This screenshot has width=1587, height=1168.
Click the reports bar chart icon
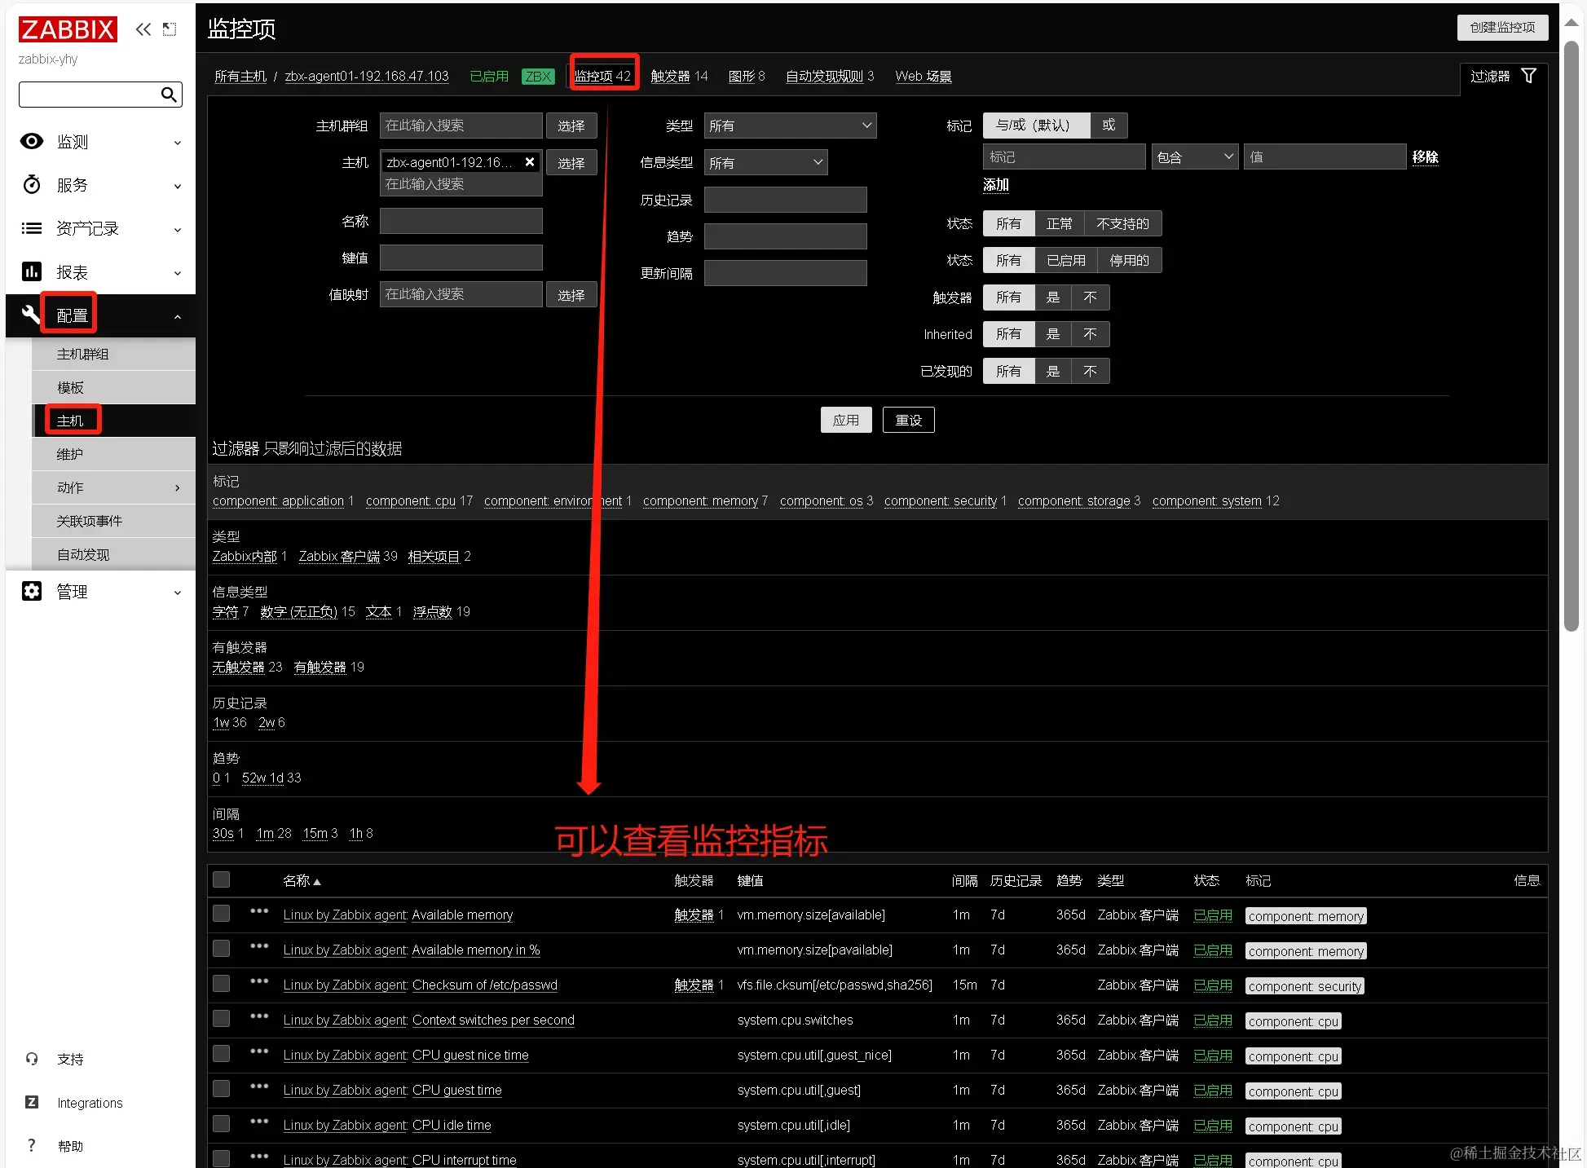tap(32, 271)
